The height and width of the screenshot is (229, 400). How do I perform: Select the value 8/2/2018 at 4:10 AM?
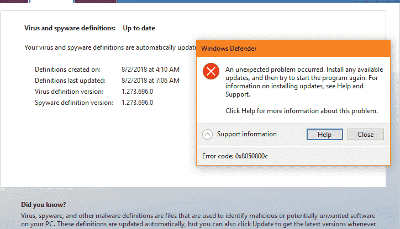pyautogui.click(x=150, y=70)
